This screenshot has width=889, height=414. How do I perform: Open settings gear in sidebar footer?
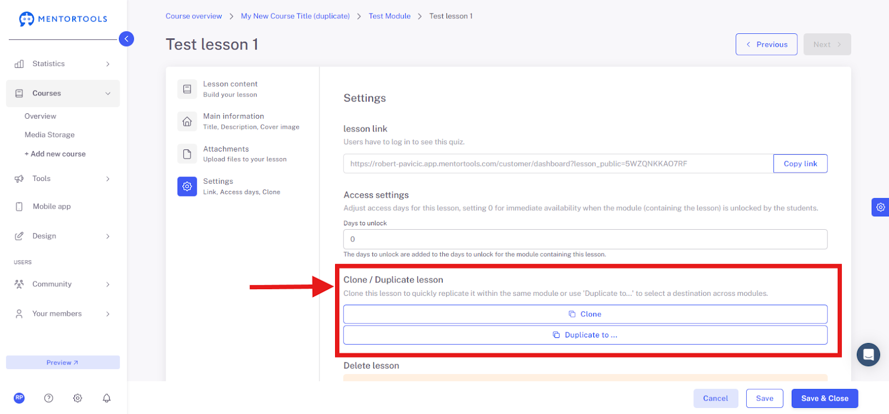pos(78,398)
